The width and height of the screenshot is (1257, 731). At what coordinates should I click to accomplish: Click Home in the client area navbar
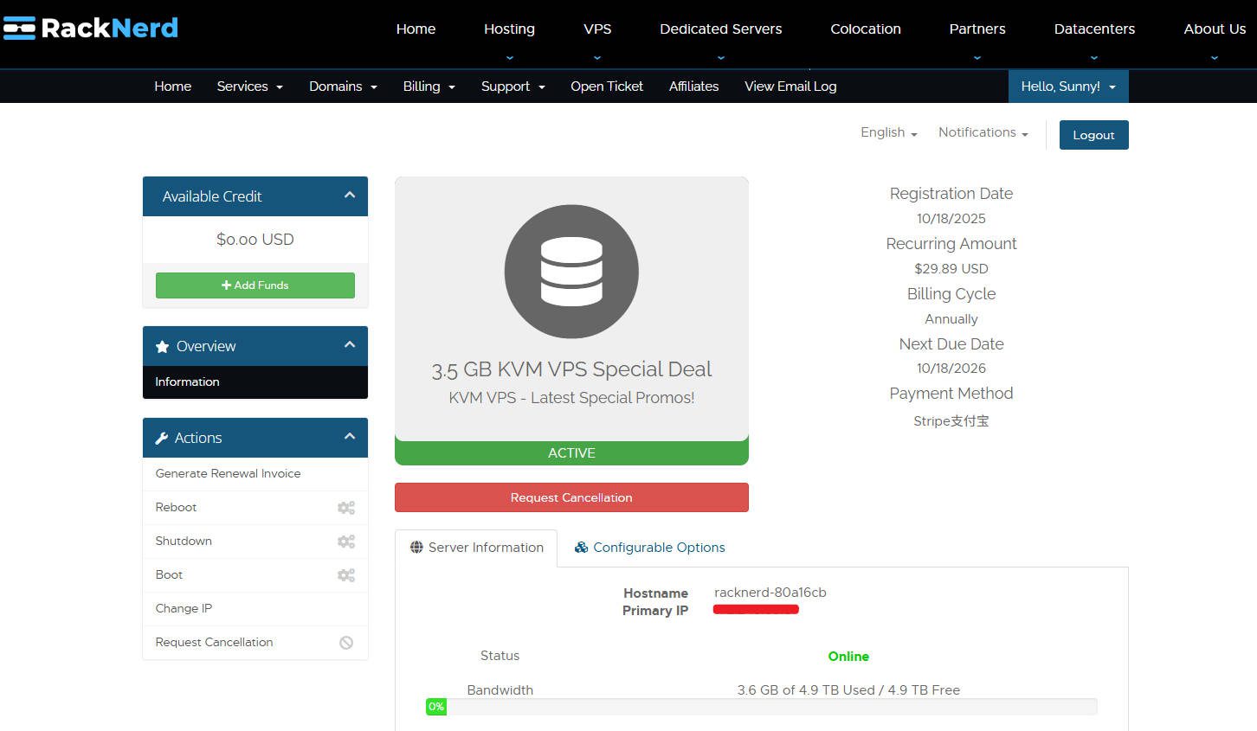click(172, 87)
